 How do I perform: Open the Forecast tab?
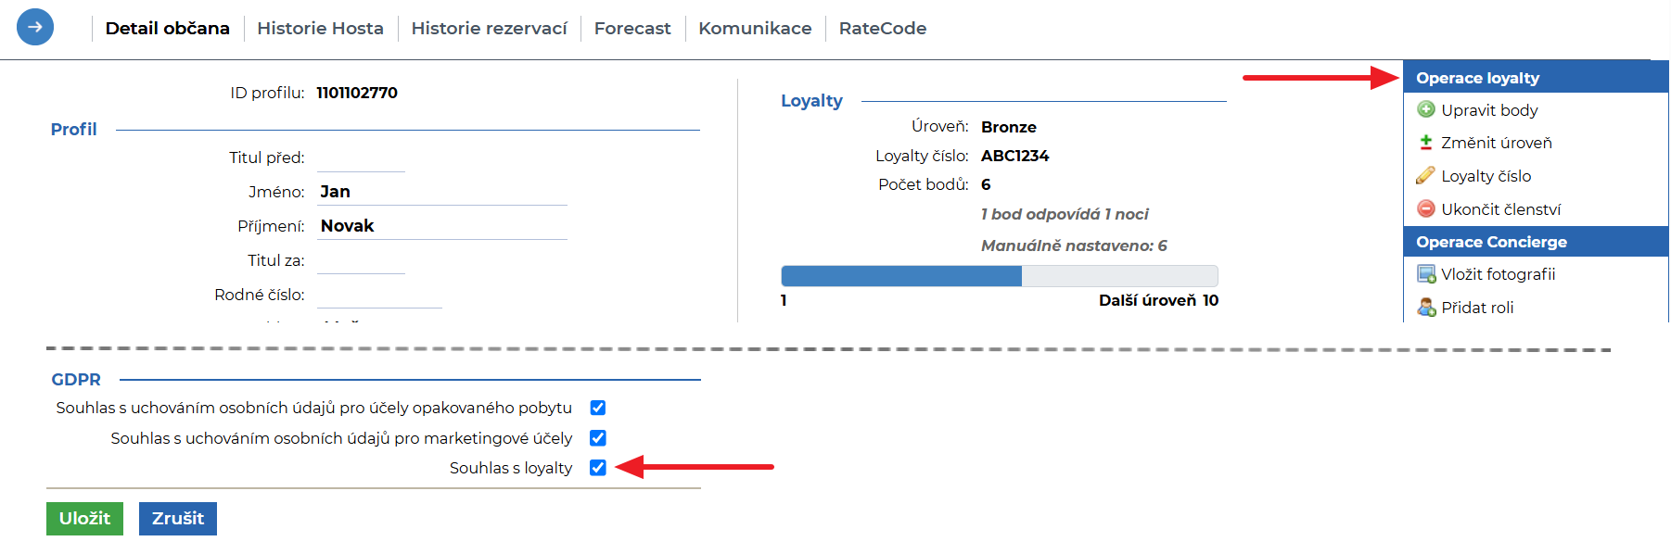632,29
